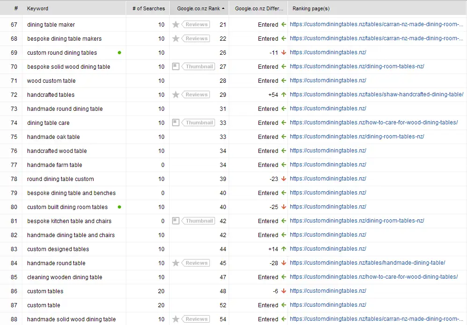Click row number 77
This screenshot has width=467, height=325.
(x=14, y=165)
